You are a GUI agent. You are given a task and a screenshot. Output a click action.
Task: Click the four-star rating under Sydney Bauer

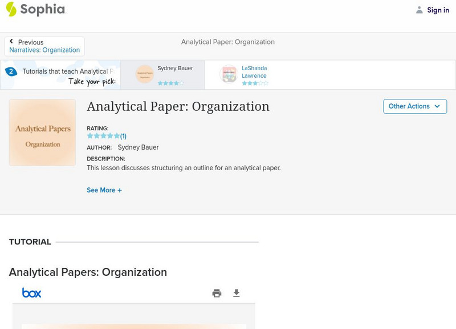click(170, 83)
